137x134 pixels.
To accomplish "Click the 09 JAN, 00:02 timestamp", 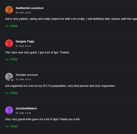I will pyautogui.click(x=23, y=13).
